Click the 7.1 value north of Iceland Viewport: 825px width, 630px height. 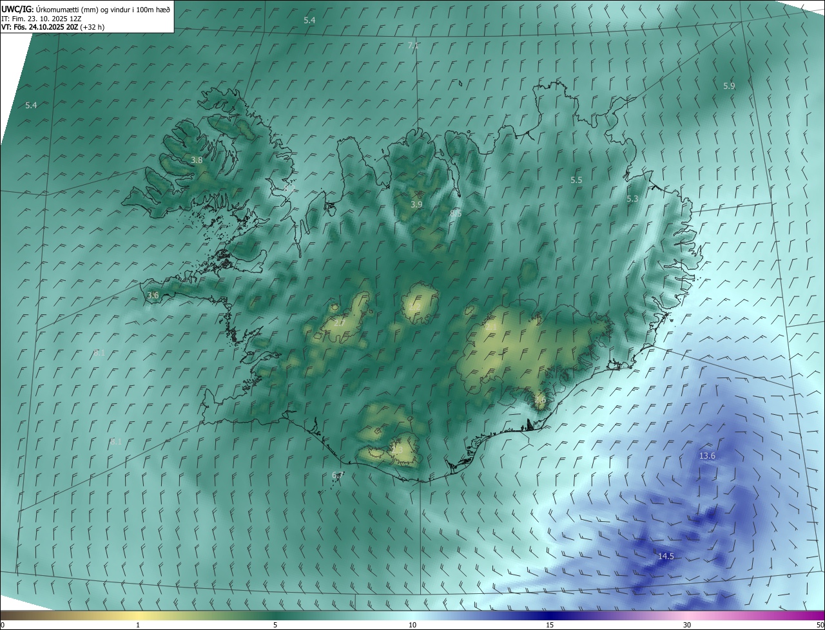tap(413, 45)
